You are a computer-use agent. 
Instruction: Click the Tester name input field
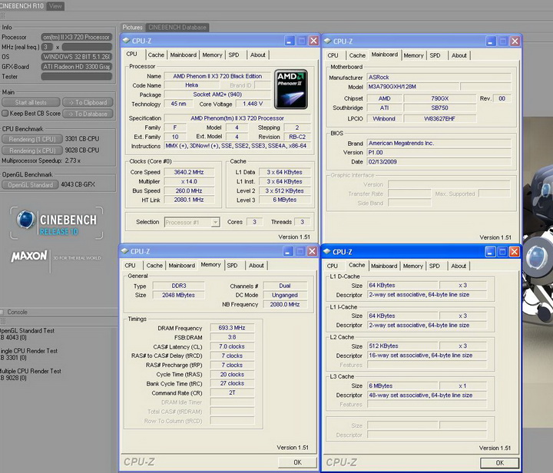pos(77,76)
